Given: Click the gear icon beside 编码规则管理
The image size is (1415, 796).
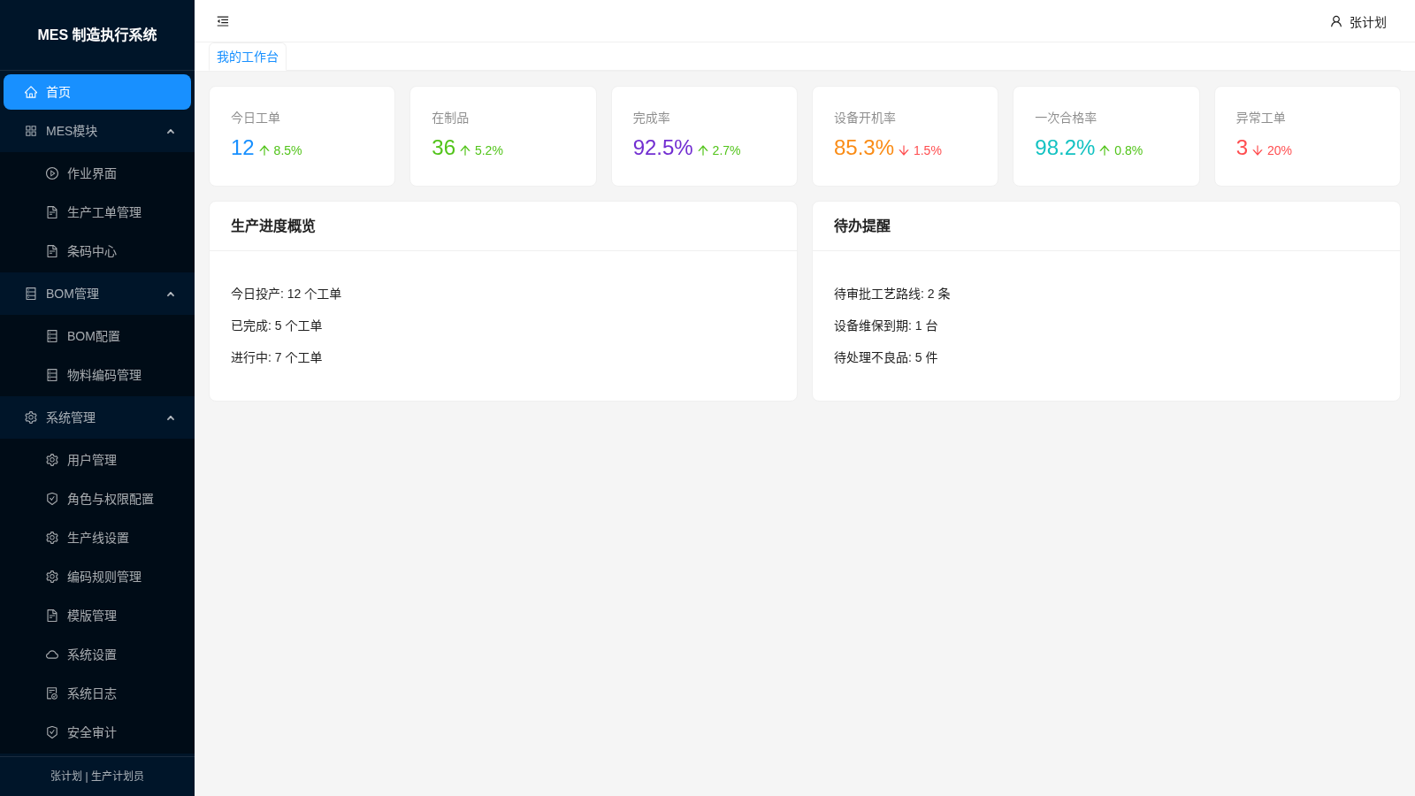Looking at the screenshot, I should coord(52,577).
